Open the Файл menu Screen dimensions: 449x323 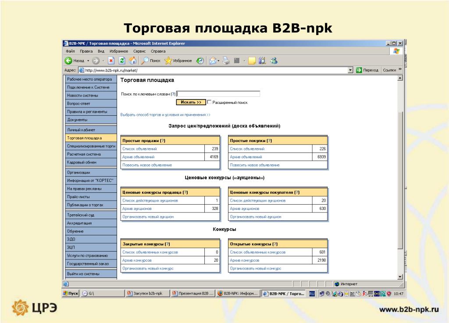point(70,51)
